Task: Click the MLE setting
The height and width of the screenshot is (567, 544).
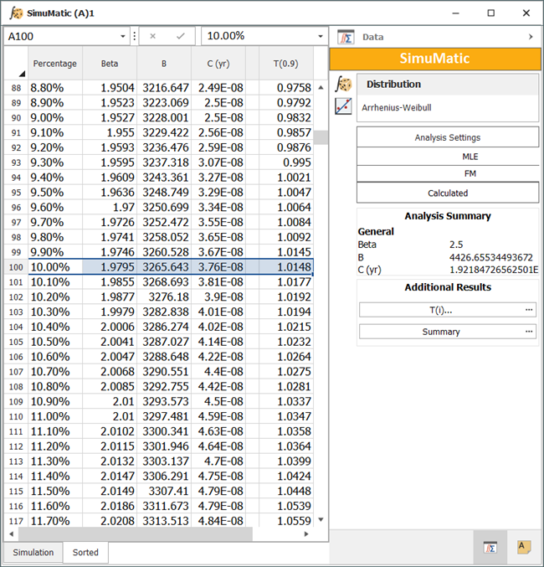Action: click(448, 157)
